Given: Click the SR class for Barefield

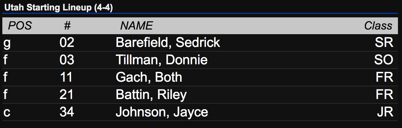Looking at the screenshot, I should 384,43.
